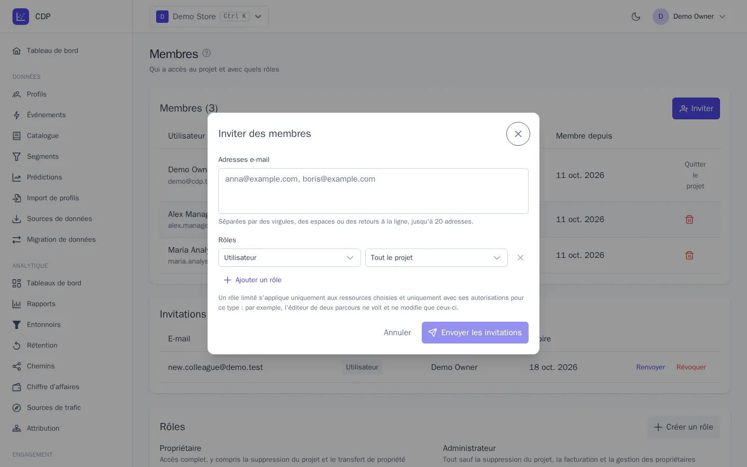Remove the Utilisateur role row
747x467 pixels.
pyautogui.click(x=520, y=258)
